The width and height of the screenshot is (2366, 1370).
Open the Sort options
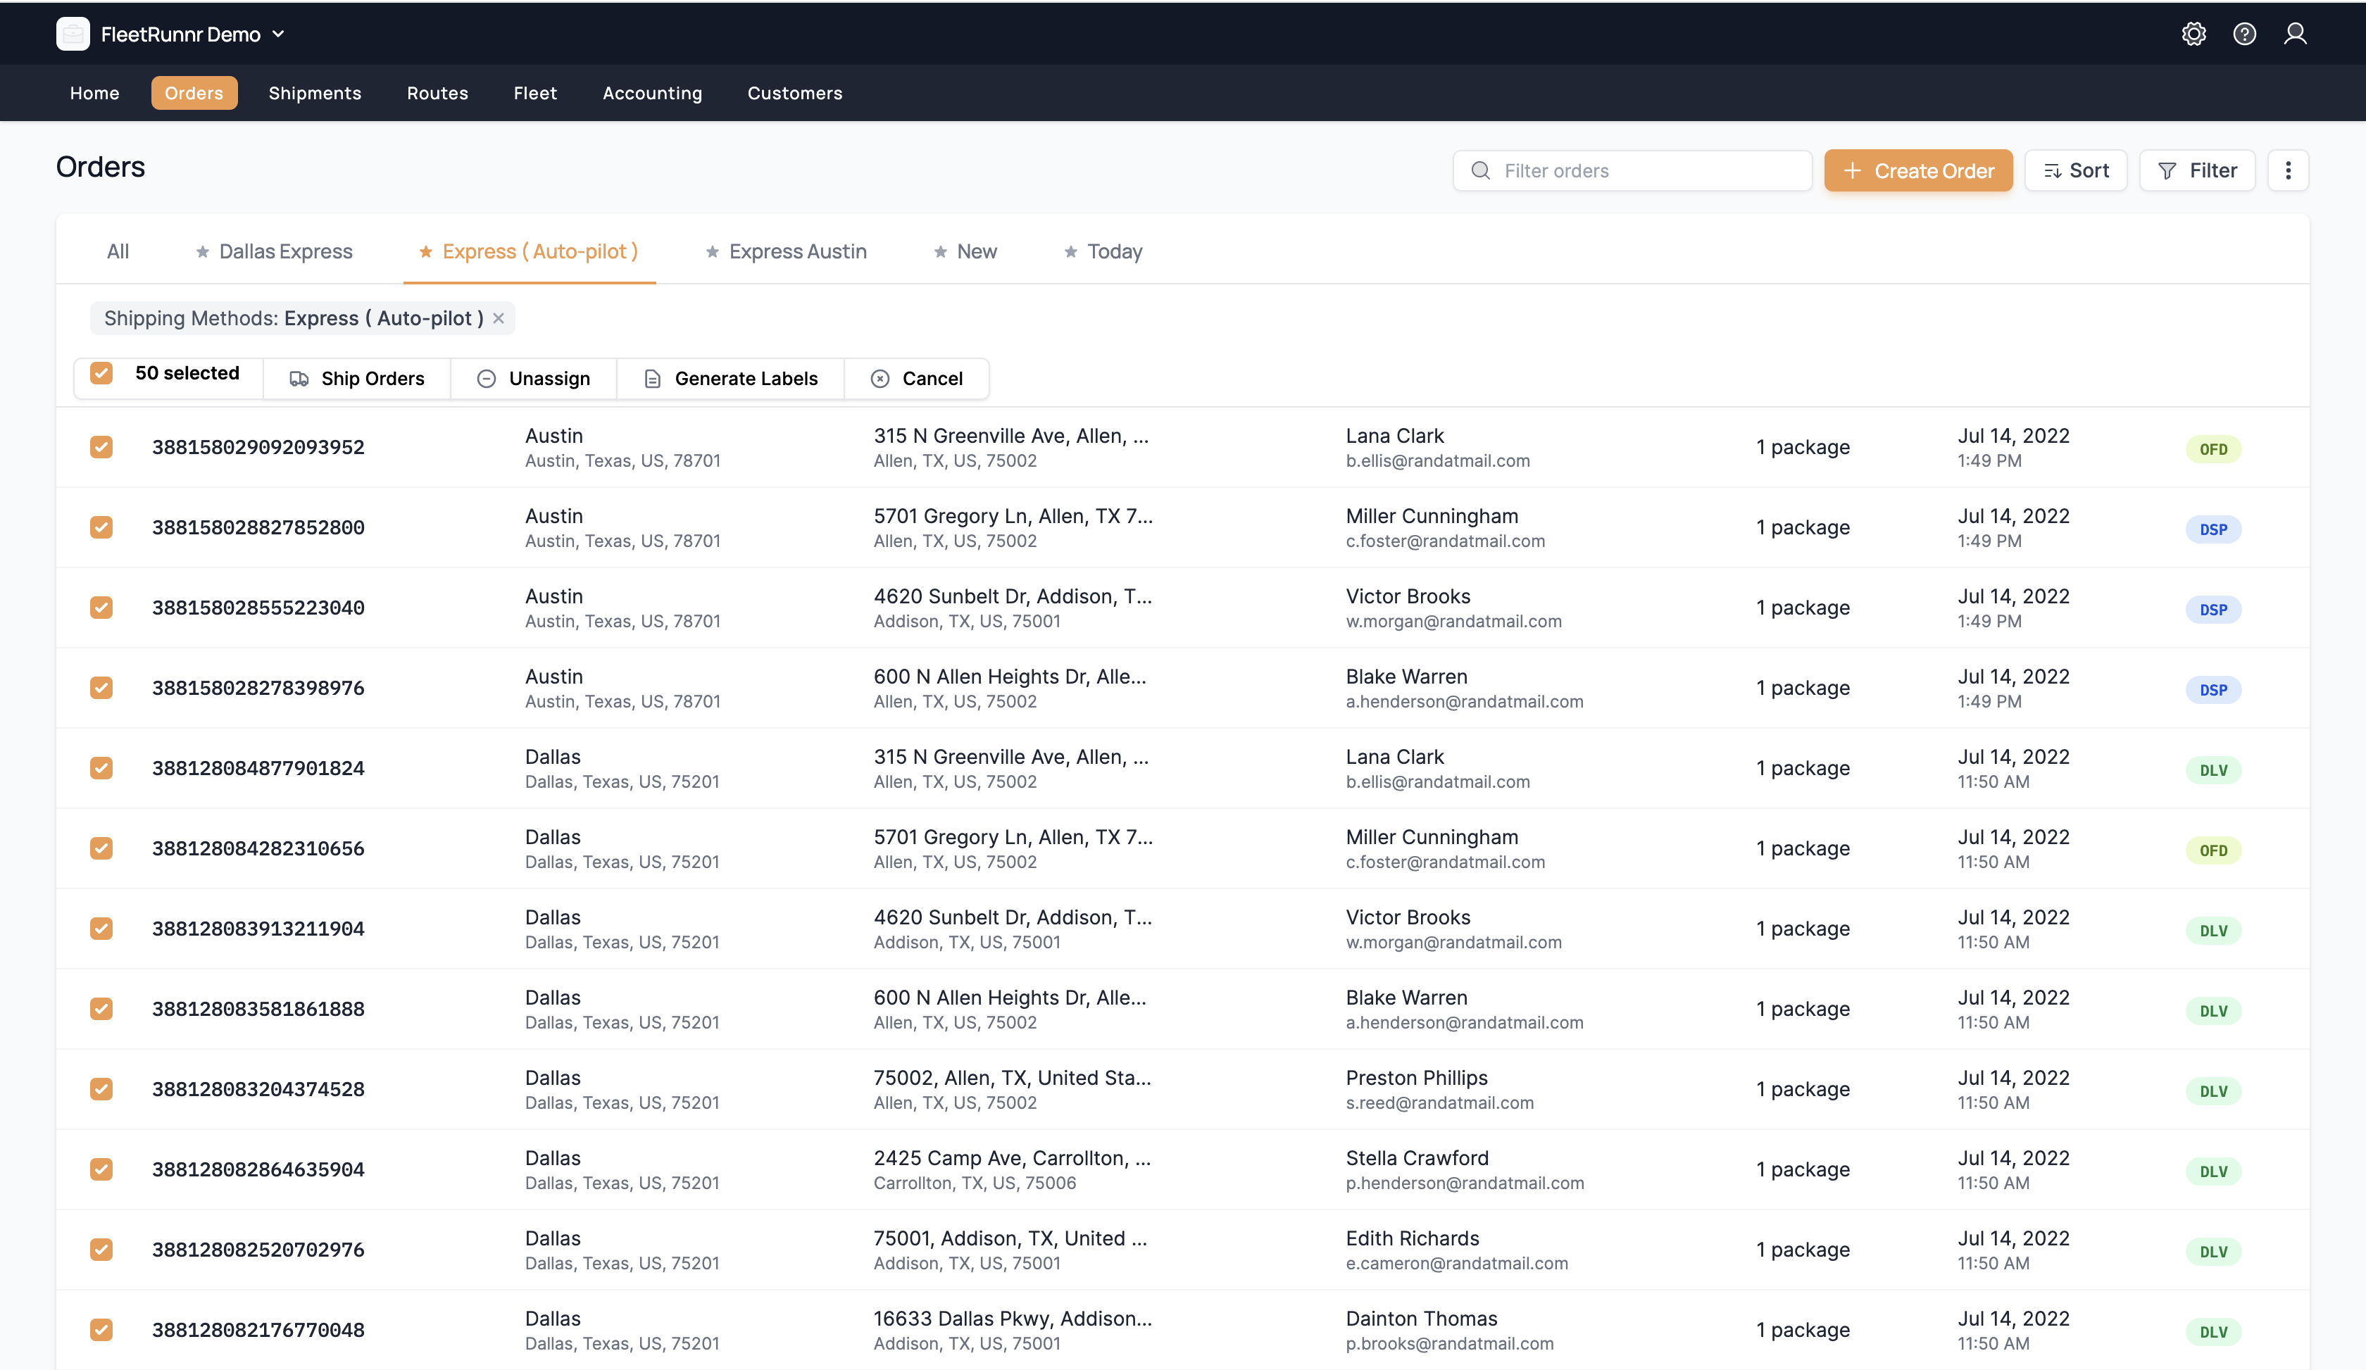click(2075, 170)
